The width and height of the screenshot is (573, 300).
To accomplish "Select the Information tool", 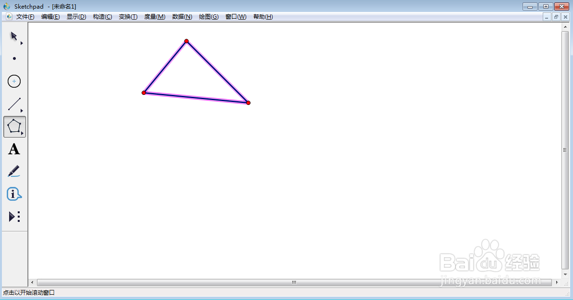I will (x=14, y=194).
